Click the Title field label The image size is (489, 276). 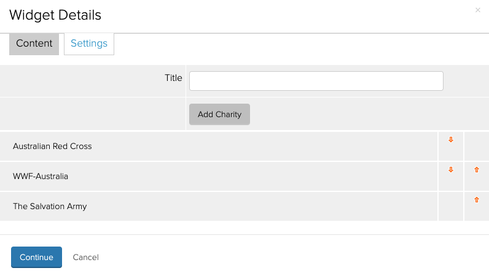coord(173,78)
